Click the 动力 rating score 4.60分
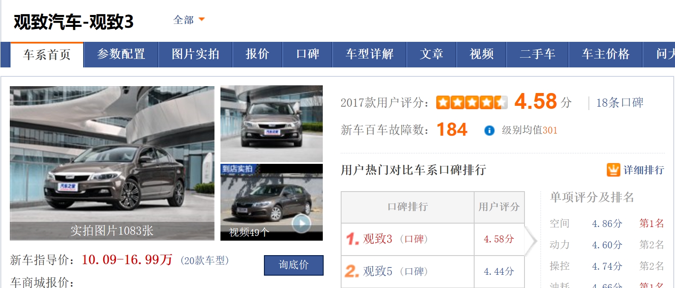 (607, 245)
